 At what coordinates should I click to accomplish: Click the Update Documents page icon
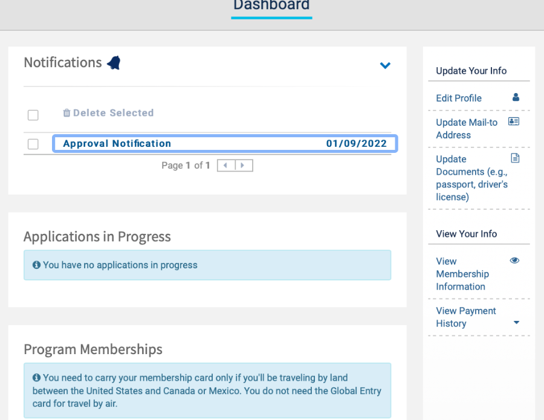(x=515, y=158)
